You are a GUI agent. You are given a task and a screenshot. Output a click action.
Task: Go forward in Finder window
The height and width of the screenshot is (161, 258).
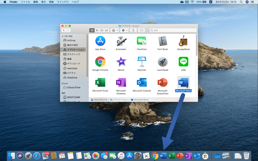point(68,30)
